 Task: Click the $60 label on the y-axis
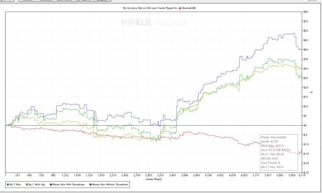point(306,12)
